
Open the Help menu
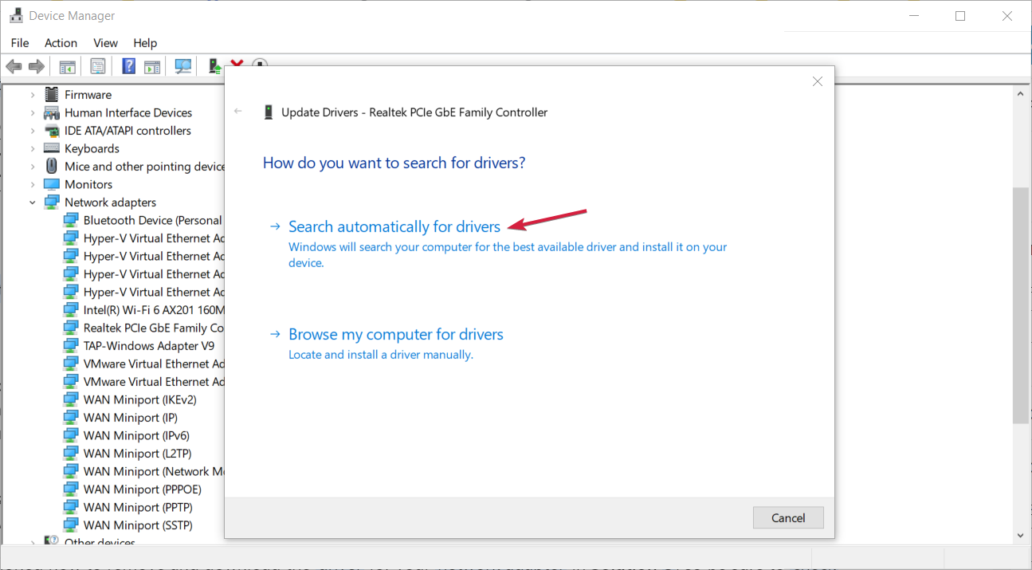click(145, 43)
